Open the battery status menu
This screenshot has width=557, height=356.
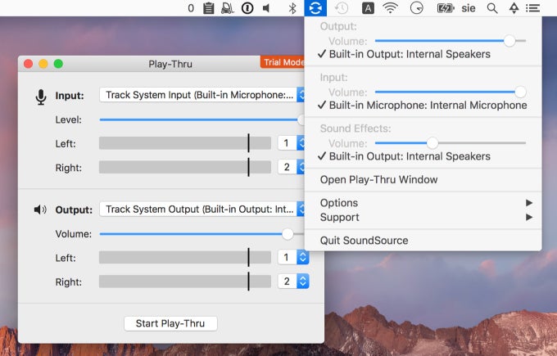coord(446,8)
